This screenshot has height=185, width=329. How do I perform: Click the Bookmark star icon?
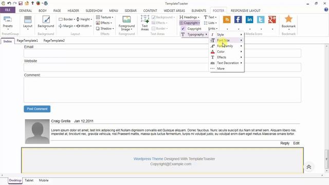tap(289, 19)
